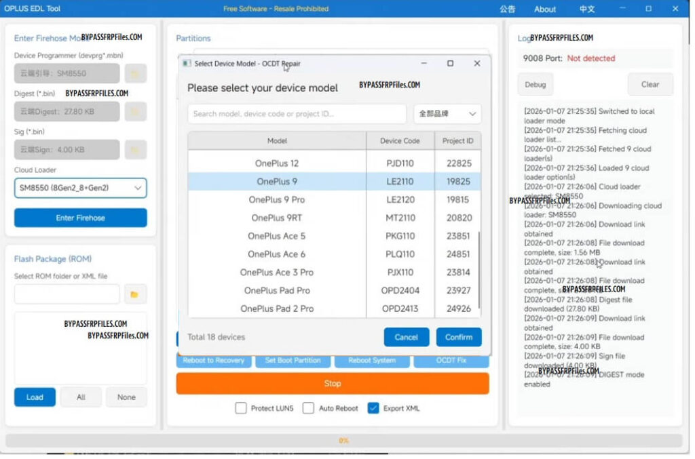
Task: Click the 公告 announcement item in title bar
Action: (507, 9)
